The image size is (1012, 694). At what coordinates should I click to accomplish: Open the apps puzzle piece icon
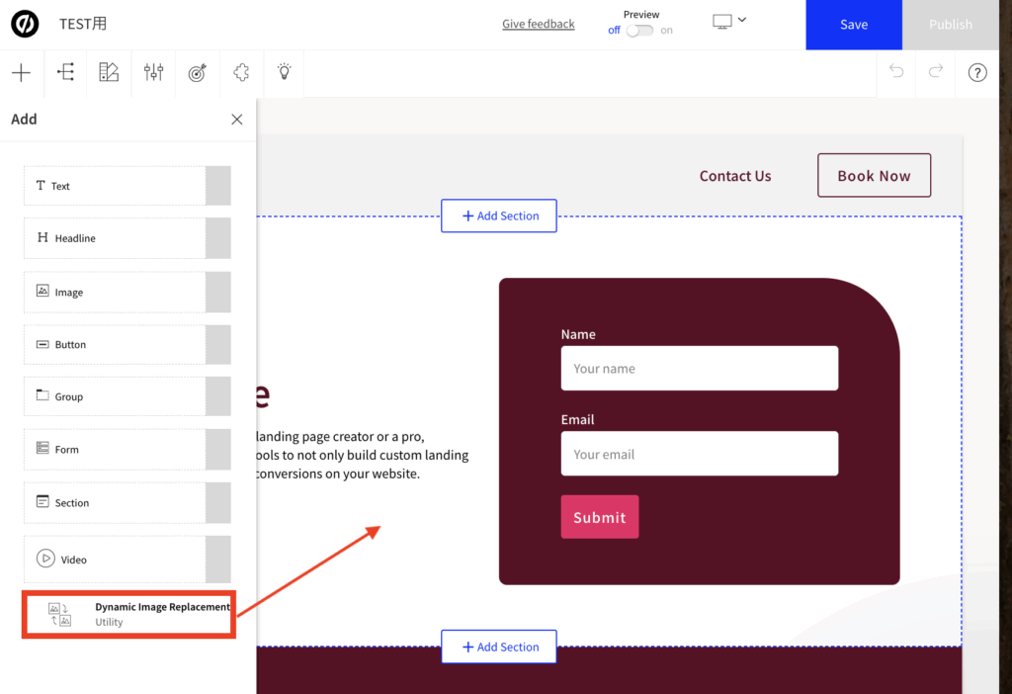[240, 72]
